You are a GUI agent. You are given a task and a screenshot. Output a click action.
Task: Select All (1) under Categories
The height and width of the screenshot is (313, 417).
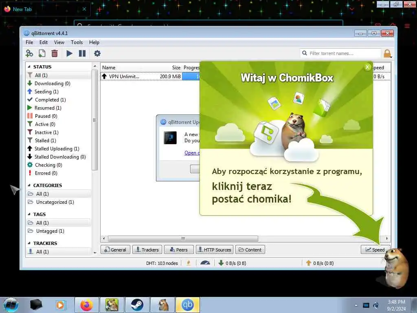59,194
